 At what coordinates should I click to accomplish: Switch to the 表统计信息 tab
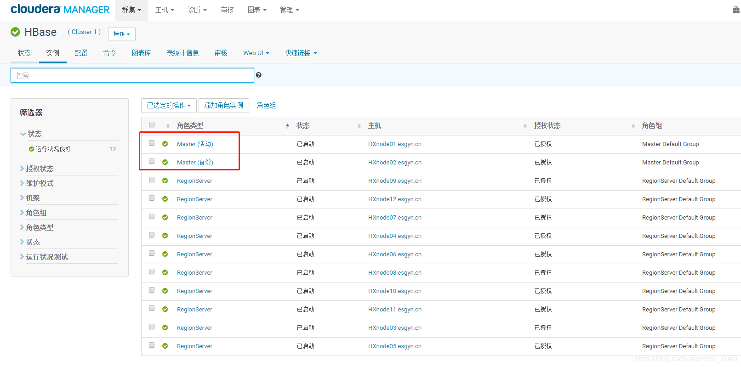[182, 53]
